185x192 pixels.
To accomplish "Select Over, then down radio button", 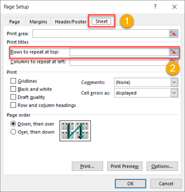I will (x=13, y=132).
